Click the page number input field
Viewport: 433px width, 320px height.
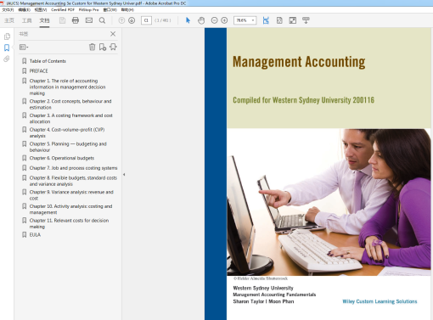click(x=146, y=20)
